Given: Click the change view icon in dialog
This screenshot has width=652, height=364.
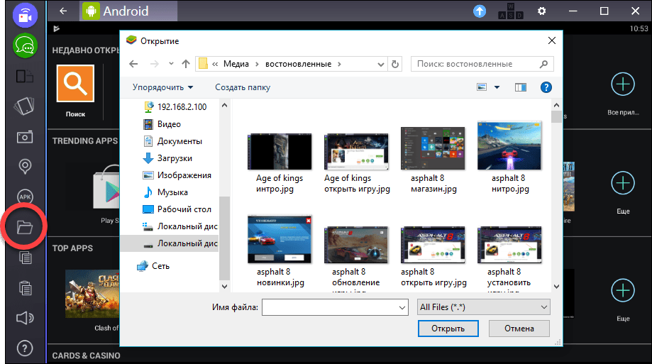Looking at the screenshot, I should click(x=482, y=87).
